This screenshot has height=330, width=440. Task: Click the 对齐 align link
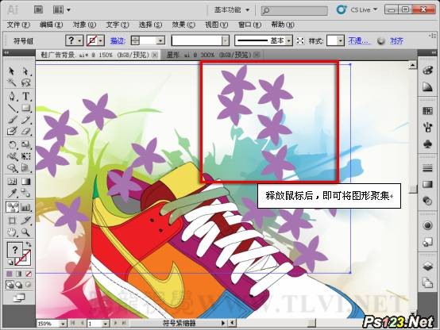pos(396,41)
